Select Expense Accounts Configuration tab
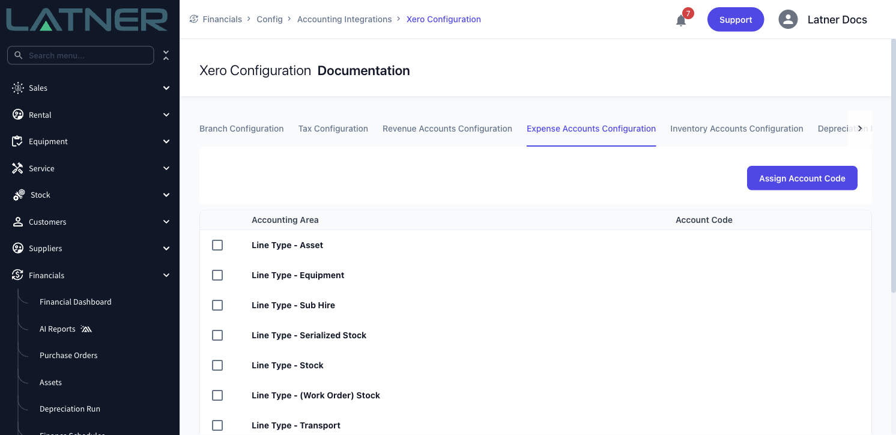 591,129
